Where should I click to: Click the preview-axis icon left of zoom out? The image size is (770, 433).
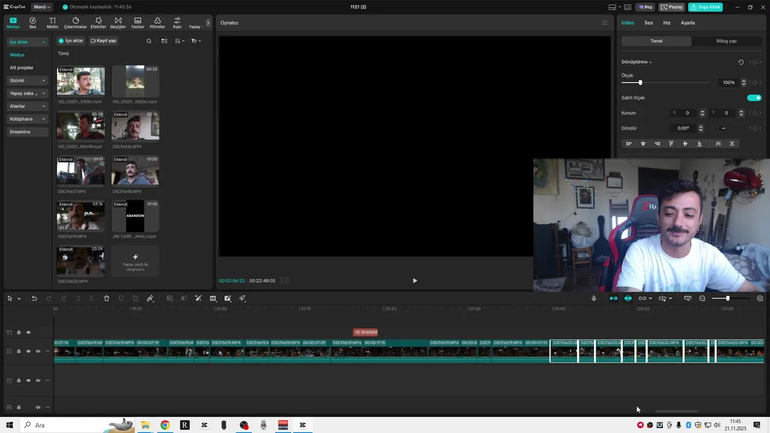688,298
